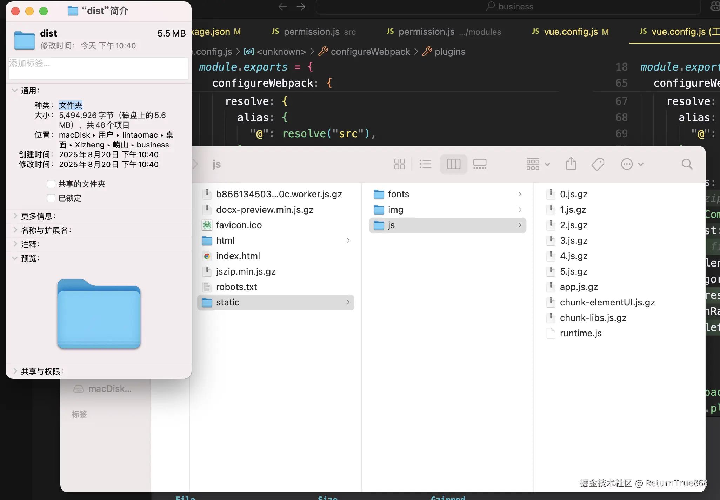This screenshot has height=500, width=720.
Task: Click the Finder edit tags icon
Action: tap(598, 164)
